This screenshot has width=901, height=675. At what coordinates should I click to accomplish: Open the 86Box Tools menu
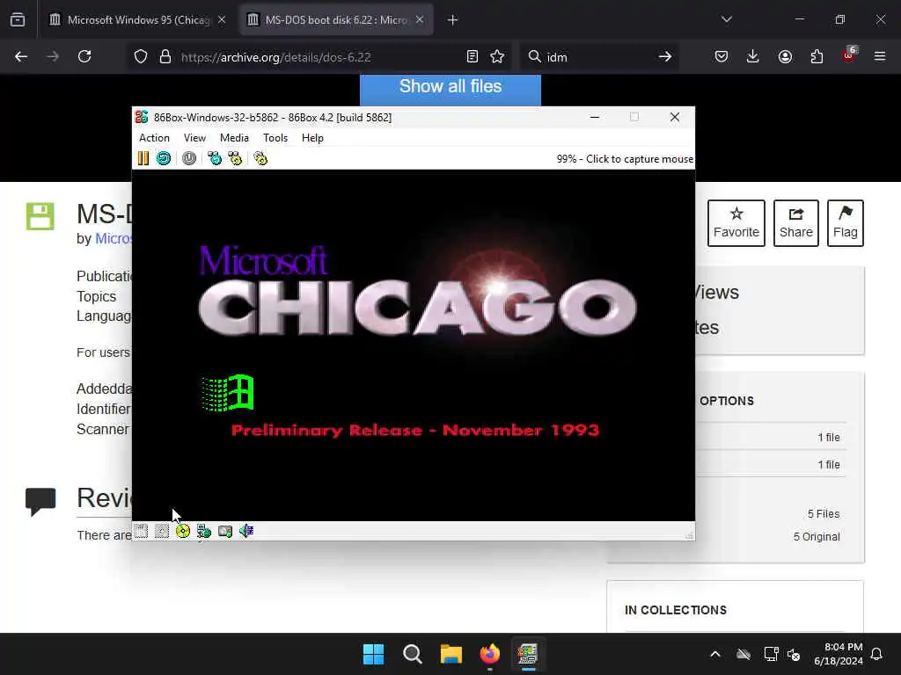[275, 138]
